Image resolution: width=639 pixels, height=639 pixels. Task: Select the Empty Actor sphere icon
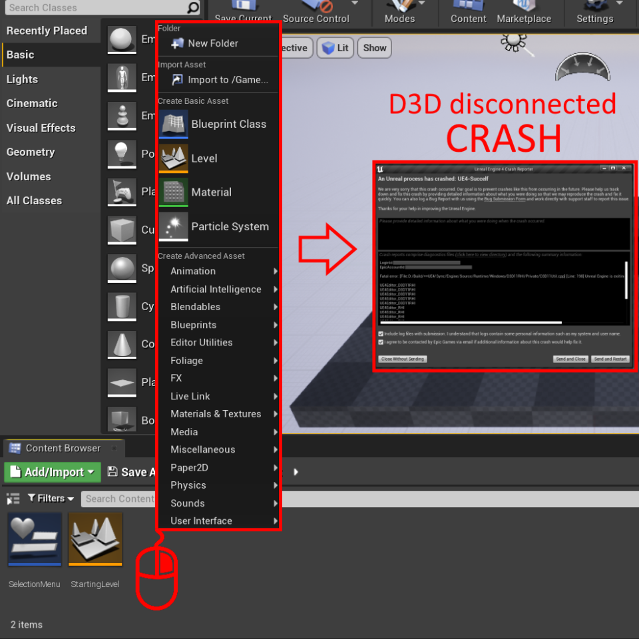(122, 39)
